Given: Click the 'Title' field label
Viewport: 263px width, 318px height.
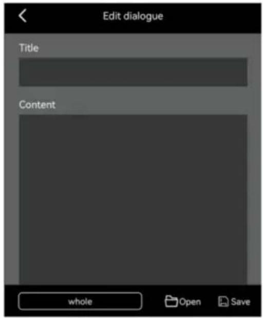Looking at the screenshot, I should [29, 48].
